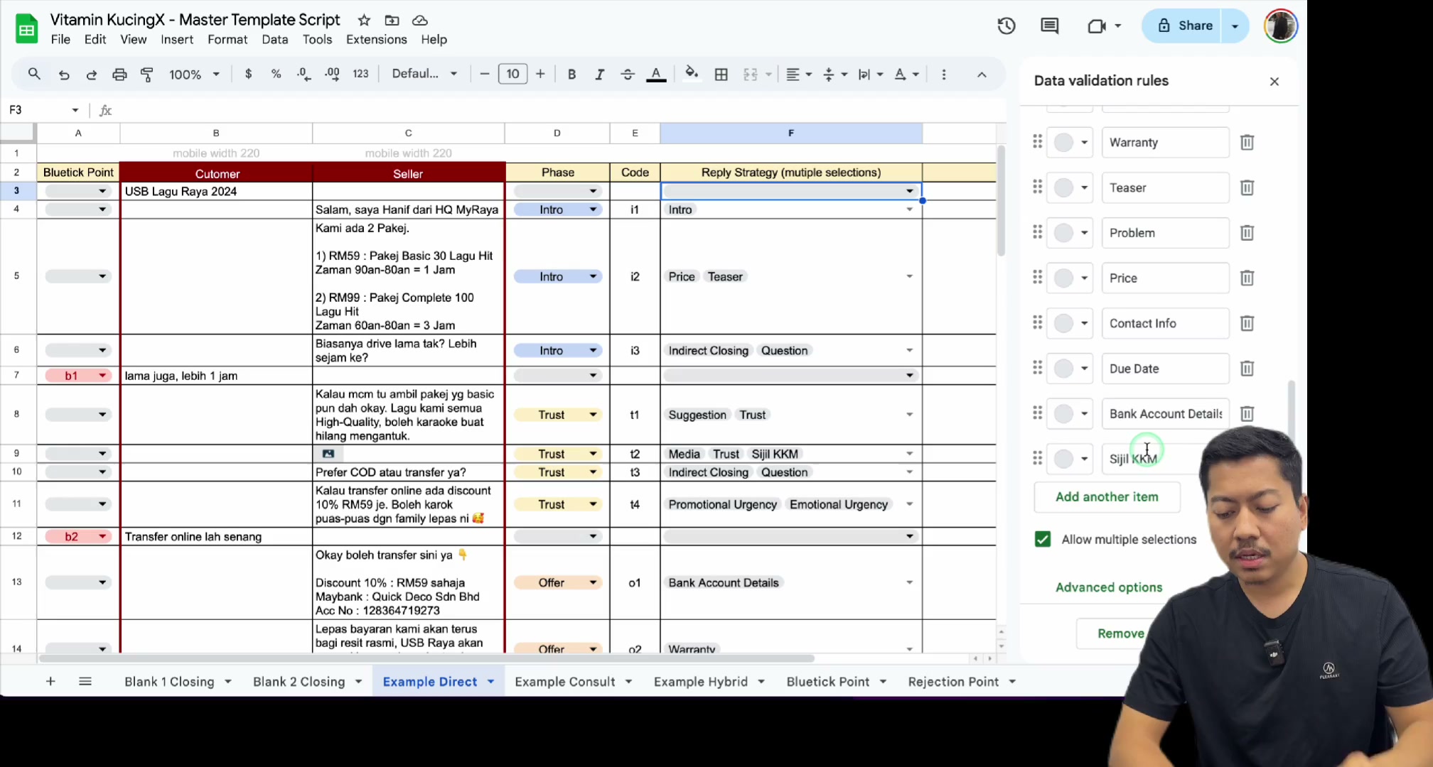Image resolution: width=1433 pixels, height=767 pixels.
Task: Add a new sheet with plus button
Action: pyautogui.click(x=50, y=682)
